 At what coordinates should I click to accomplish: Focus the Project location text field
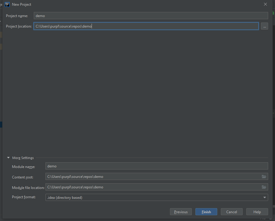[x=146, y=26]
